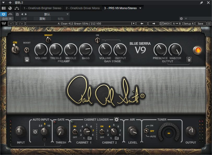This screenshot has width=212, height=155.
Task: Click the redo arrow in Waves toolbar
Action: tap(21, 24)
